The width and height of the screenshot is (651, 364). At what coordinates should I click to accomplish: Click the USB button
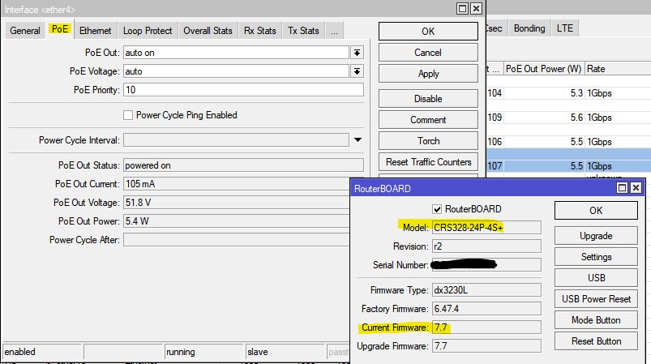[596, 278]
